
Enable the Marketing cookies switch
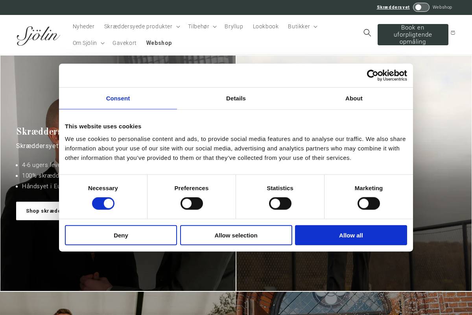coord(369,204)
